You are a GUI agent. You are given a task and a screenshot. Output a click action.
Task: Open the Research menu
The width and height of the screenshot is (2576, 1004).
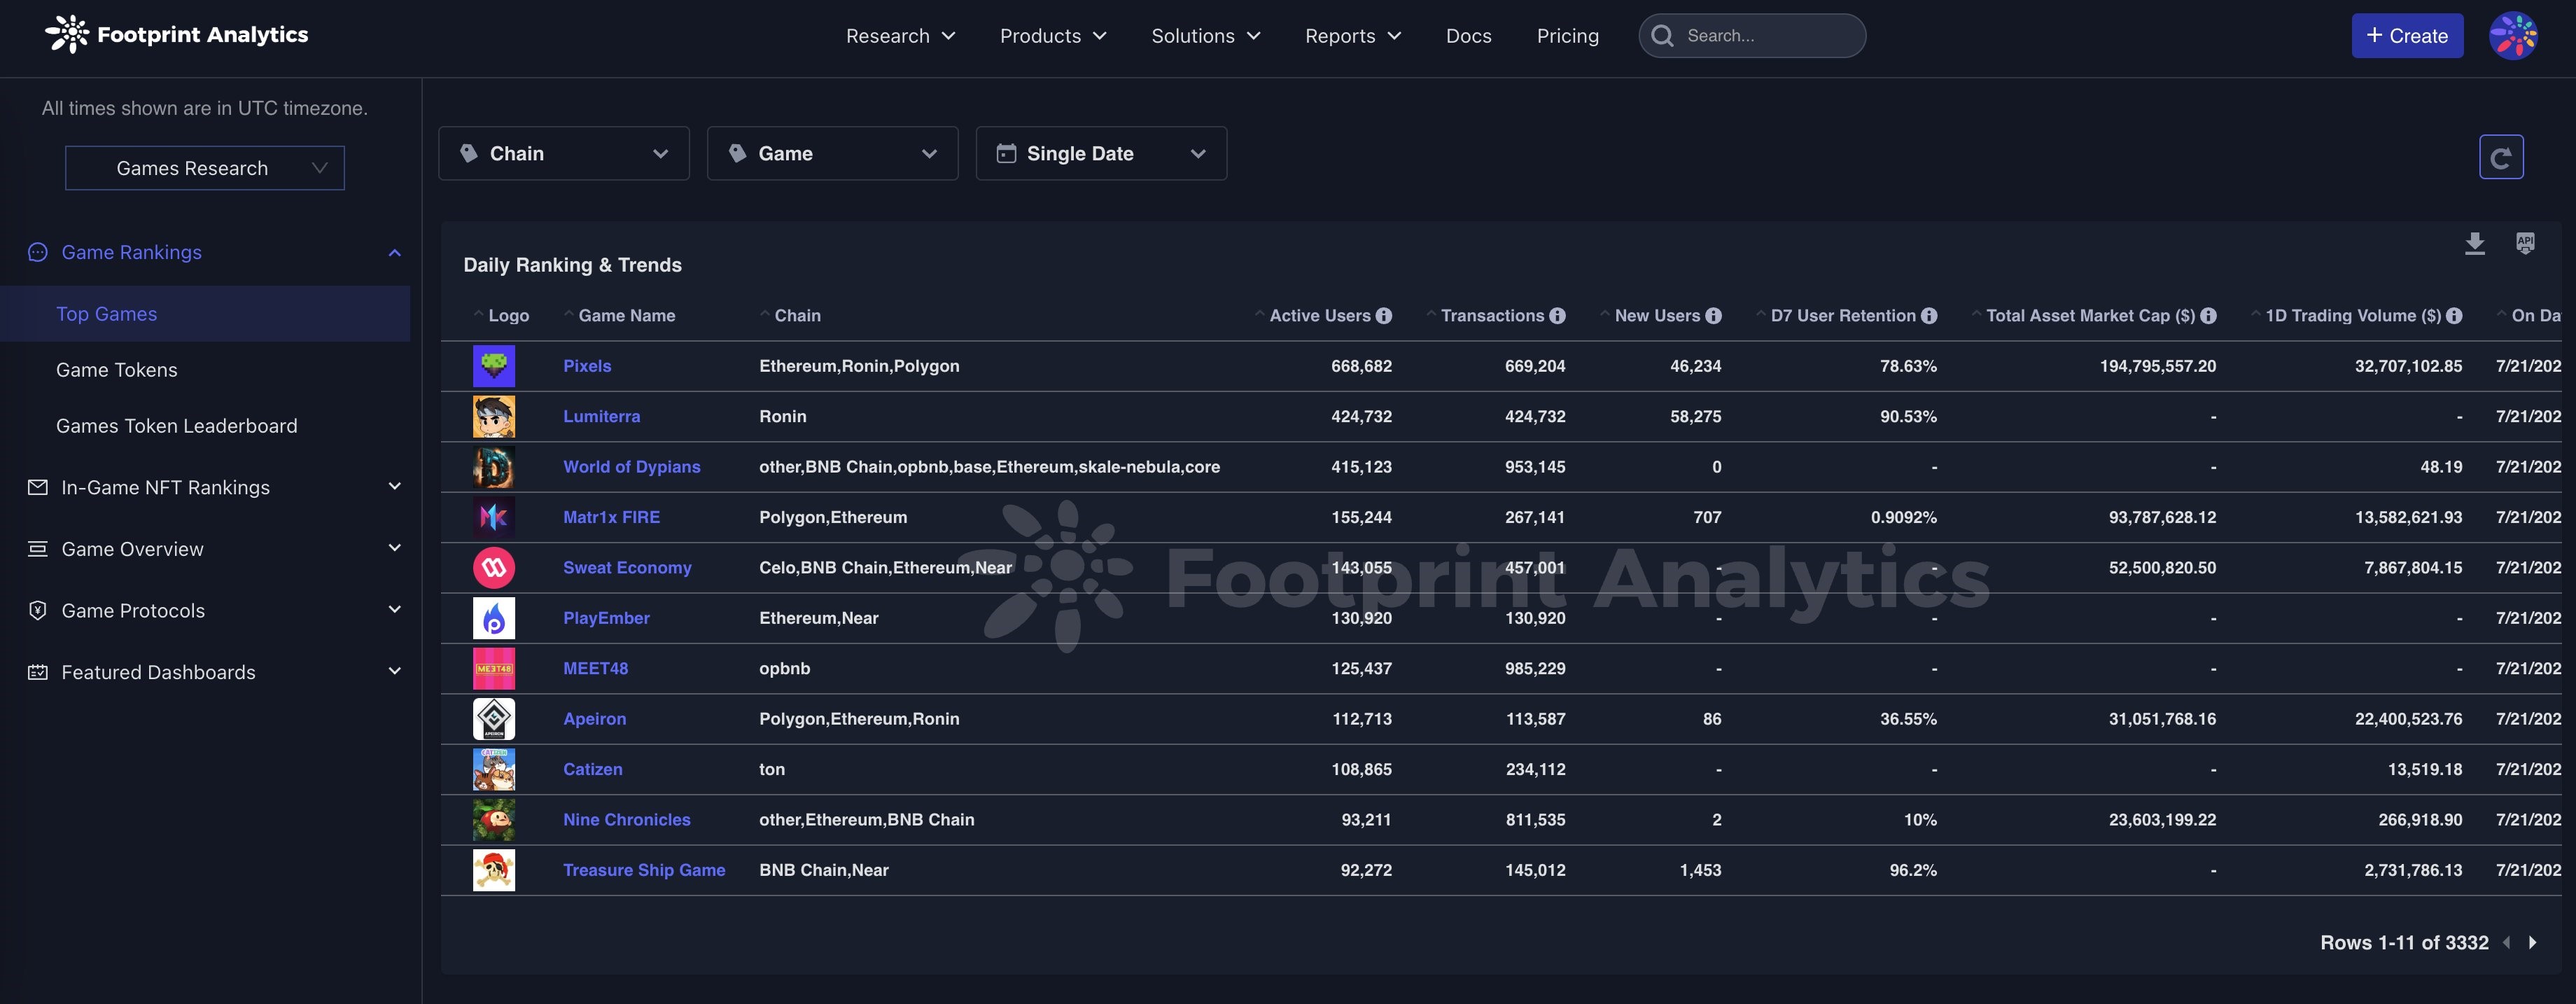click(x=900, y=36)
